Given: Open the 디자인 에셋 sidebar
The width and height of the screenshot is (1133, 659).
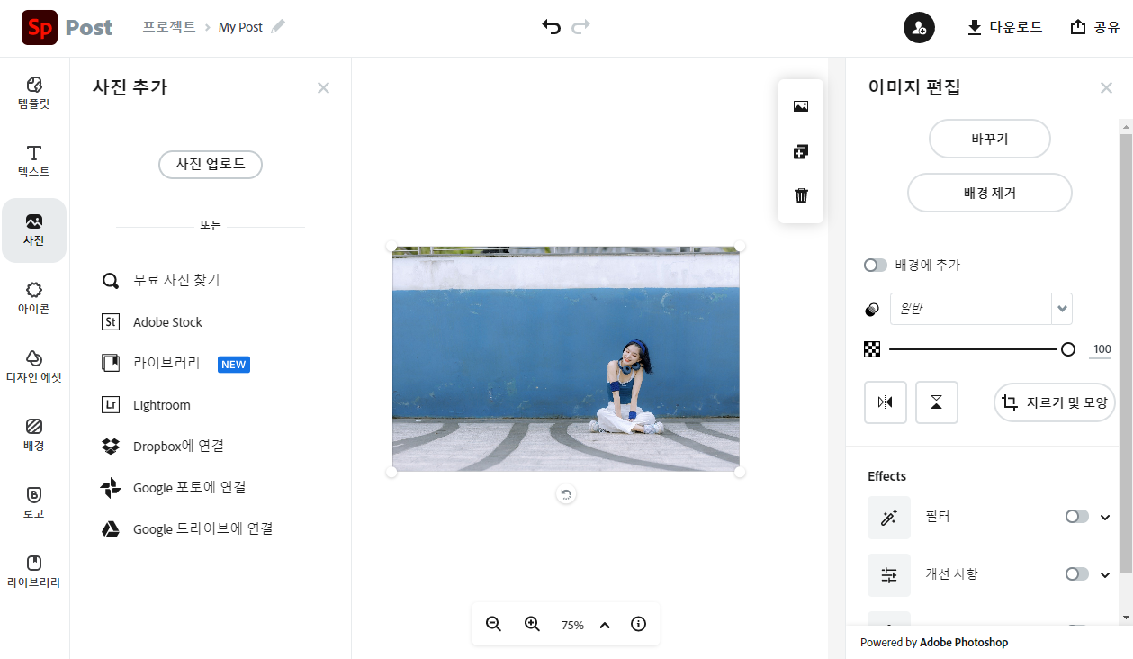Looking at the screenshot, I should pos(34,366).
